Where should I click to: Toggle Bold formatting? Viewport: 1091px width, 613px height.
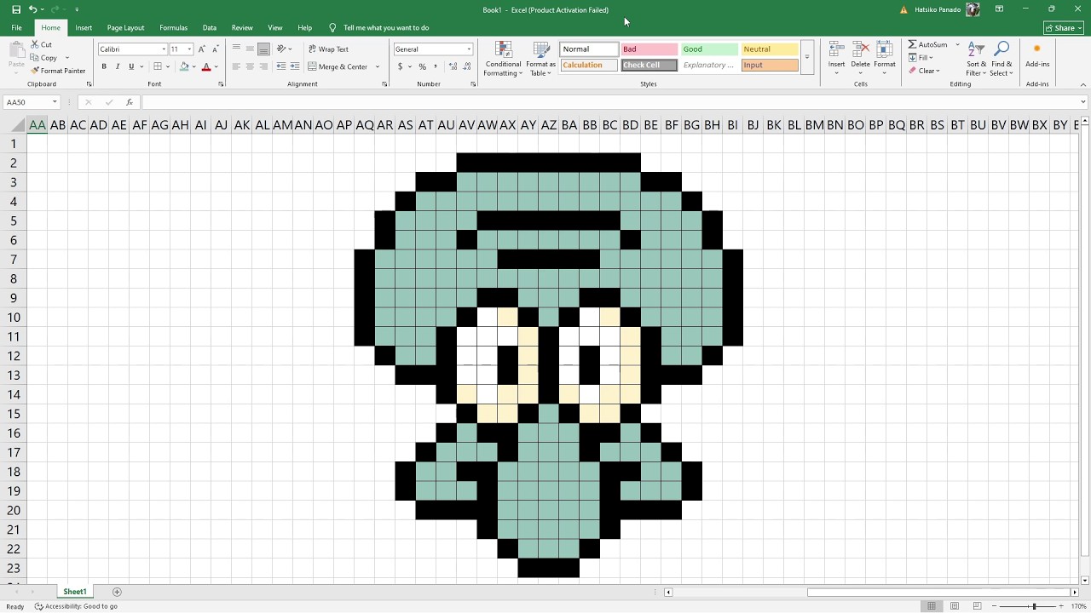(x=104, y=66)
